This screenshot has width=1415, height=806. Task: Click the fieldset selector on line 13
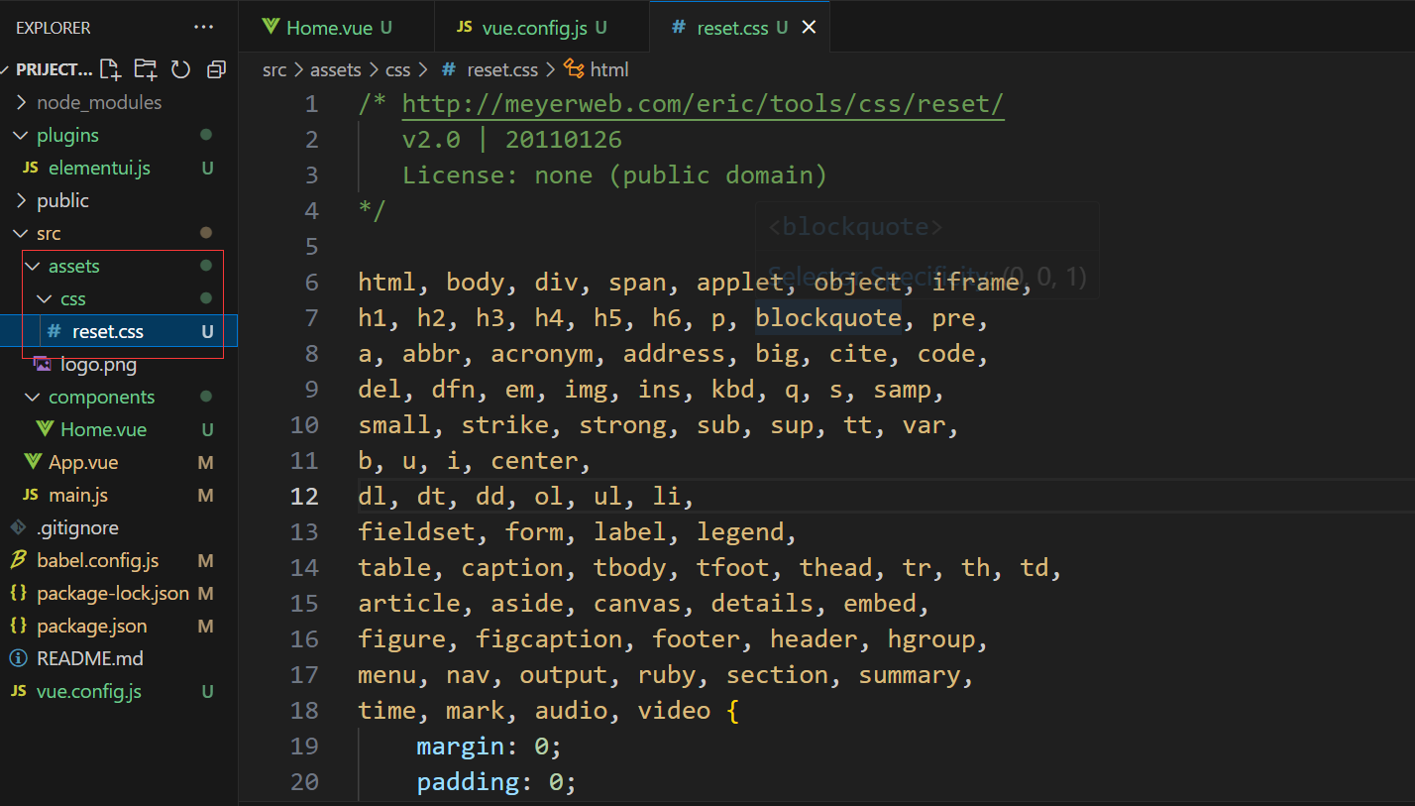[417, 532]
